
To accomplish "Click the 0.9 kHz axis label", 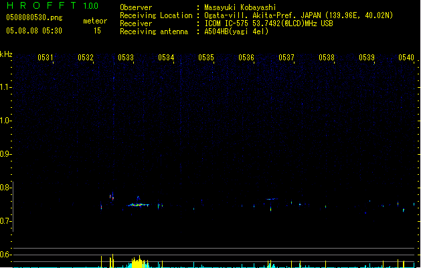I will click(5, 153).
